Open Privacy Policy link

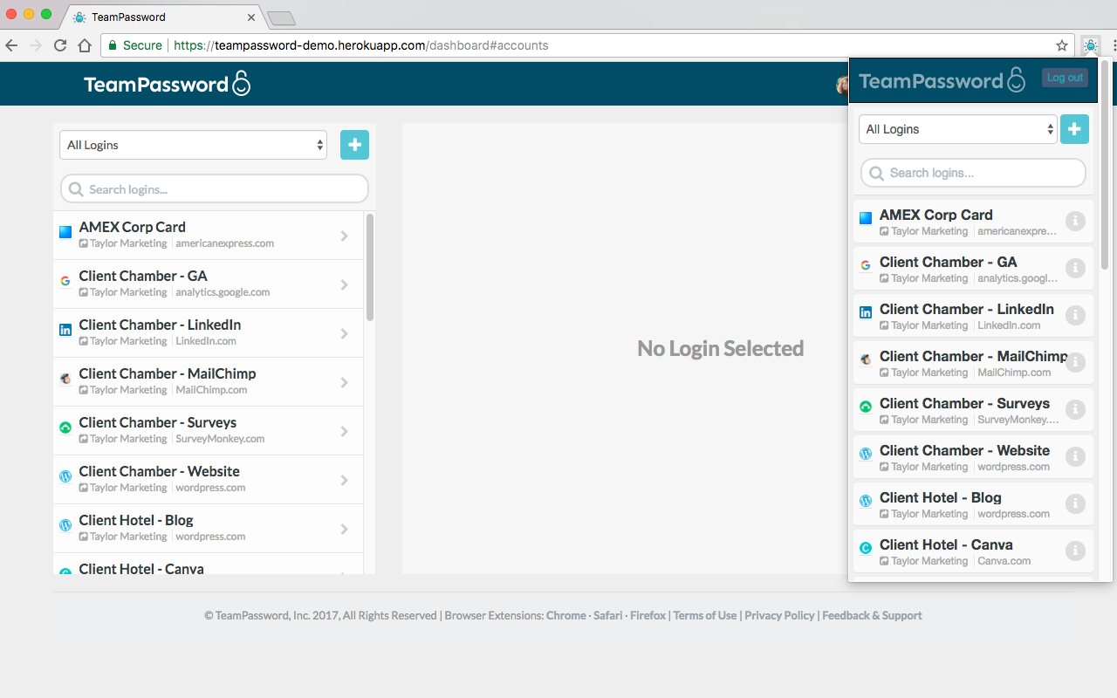(x=779, y=615)
